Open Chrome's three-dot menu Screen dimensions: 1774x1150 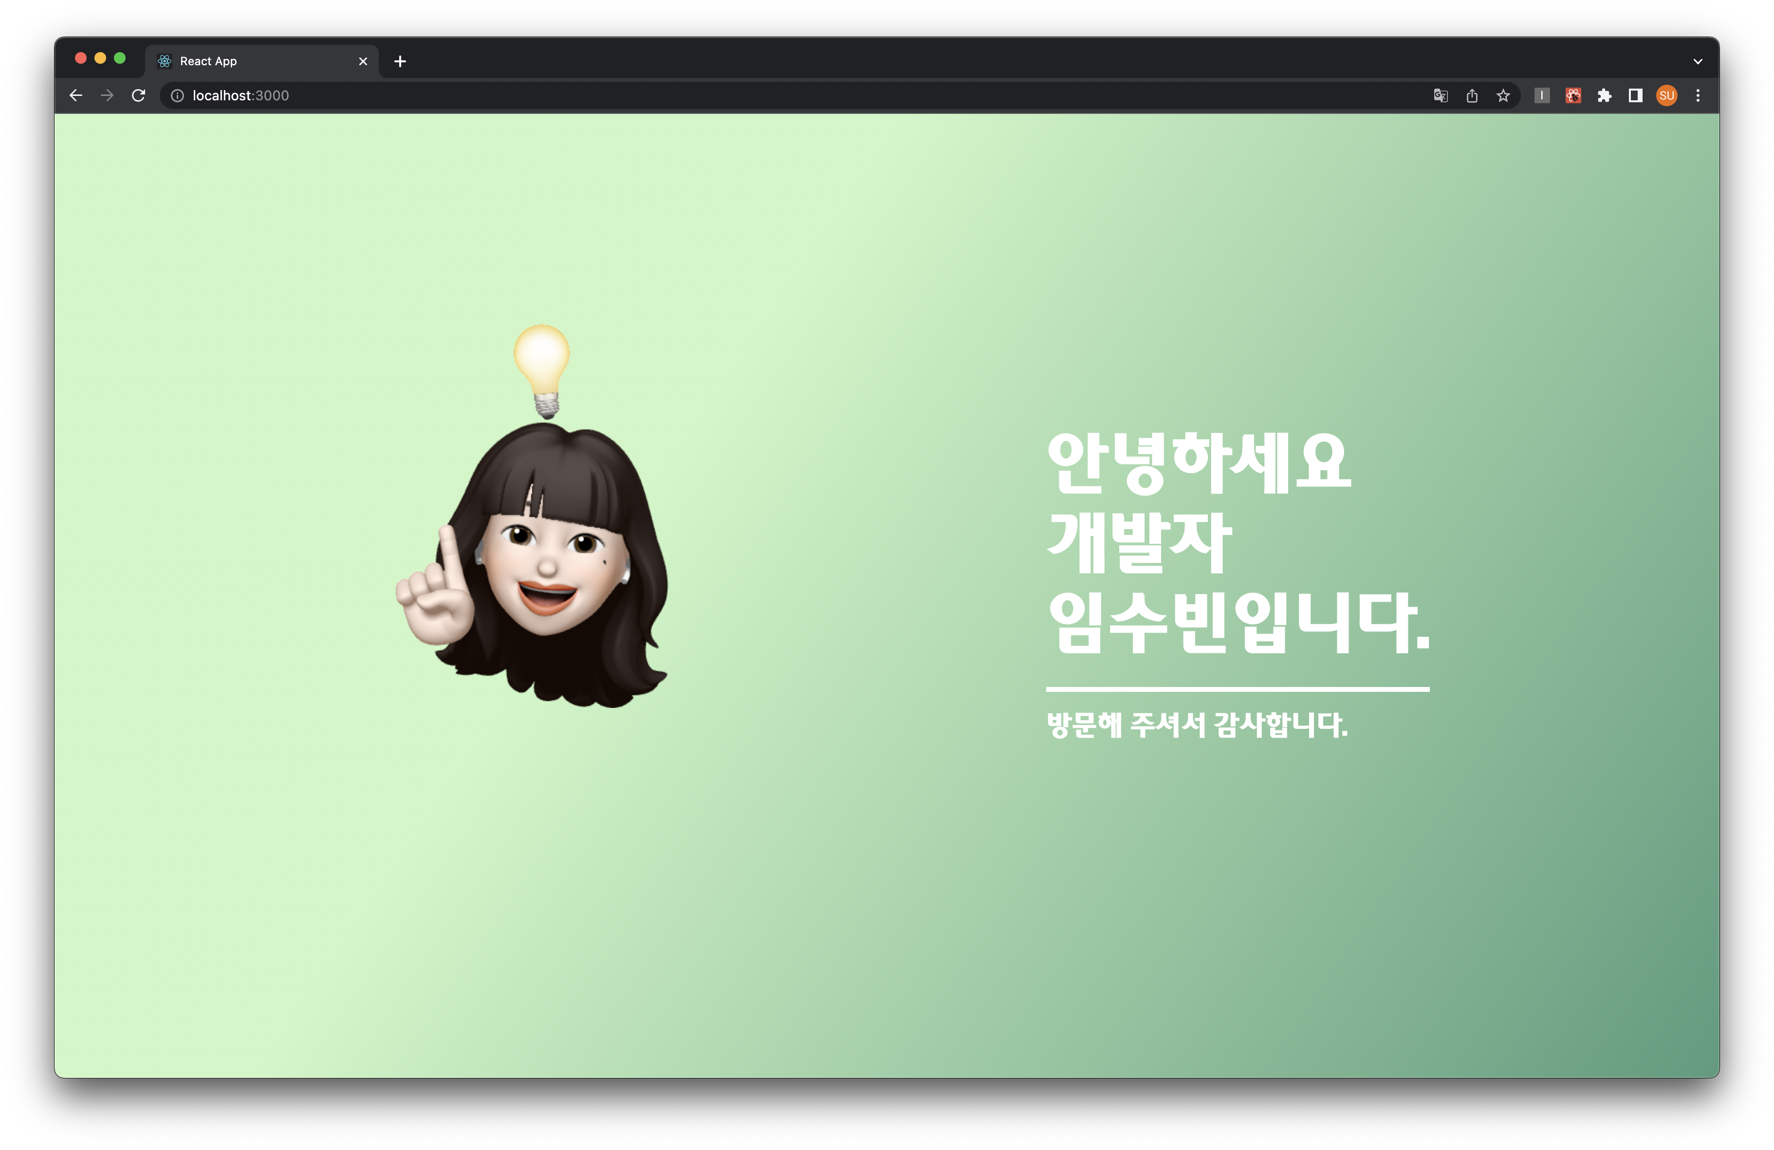click(x=1698, y=95)
